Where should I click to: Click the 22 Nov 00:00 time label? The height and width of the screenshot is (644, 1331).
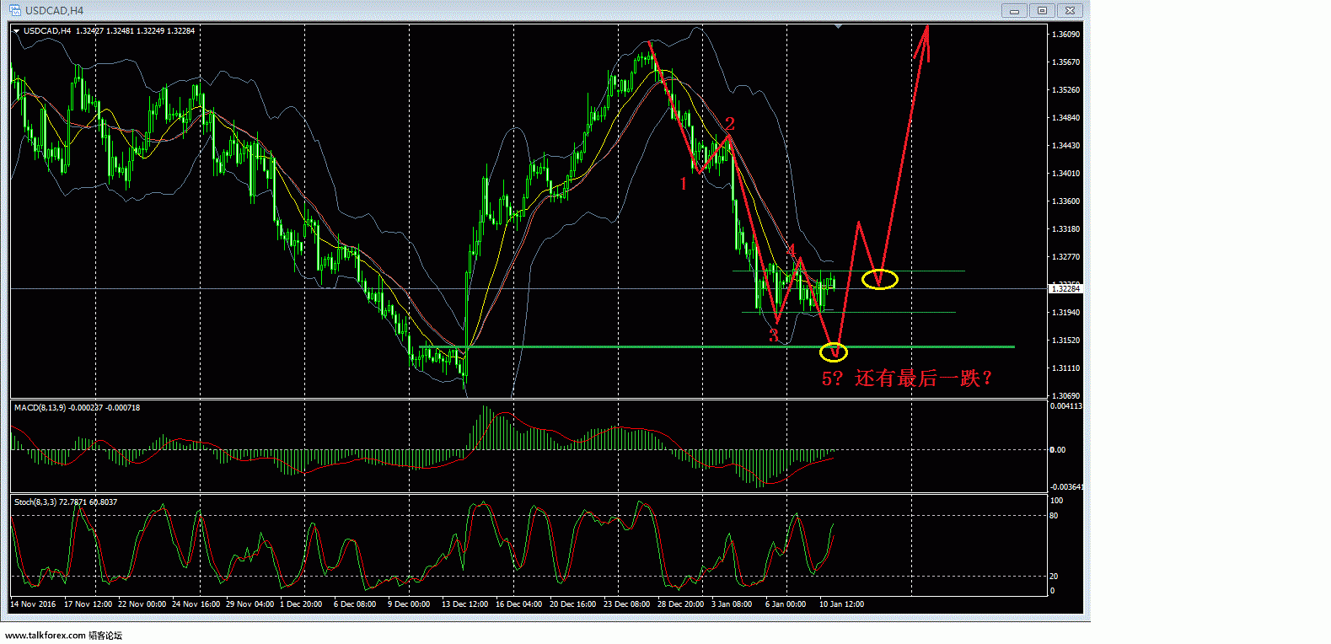click(x=142, y=604)
